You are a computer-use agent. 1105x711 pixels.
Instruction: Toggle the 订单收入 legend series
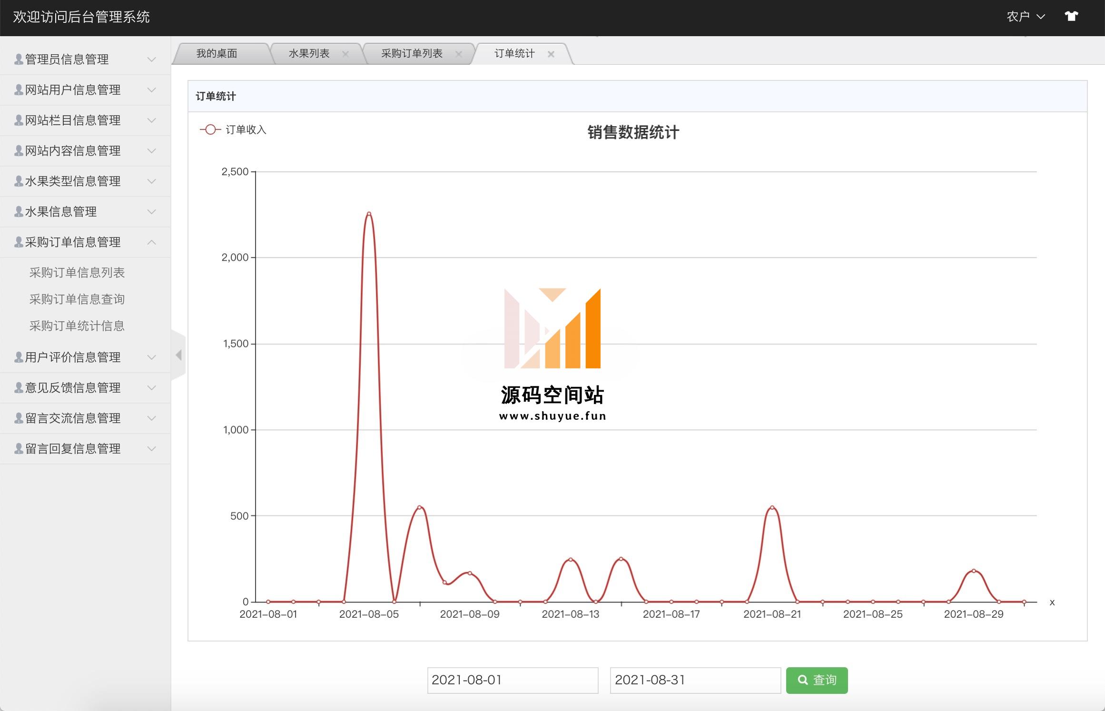[x=233, y=129]
